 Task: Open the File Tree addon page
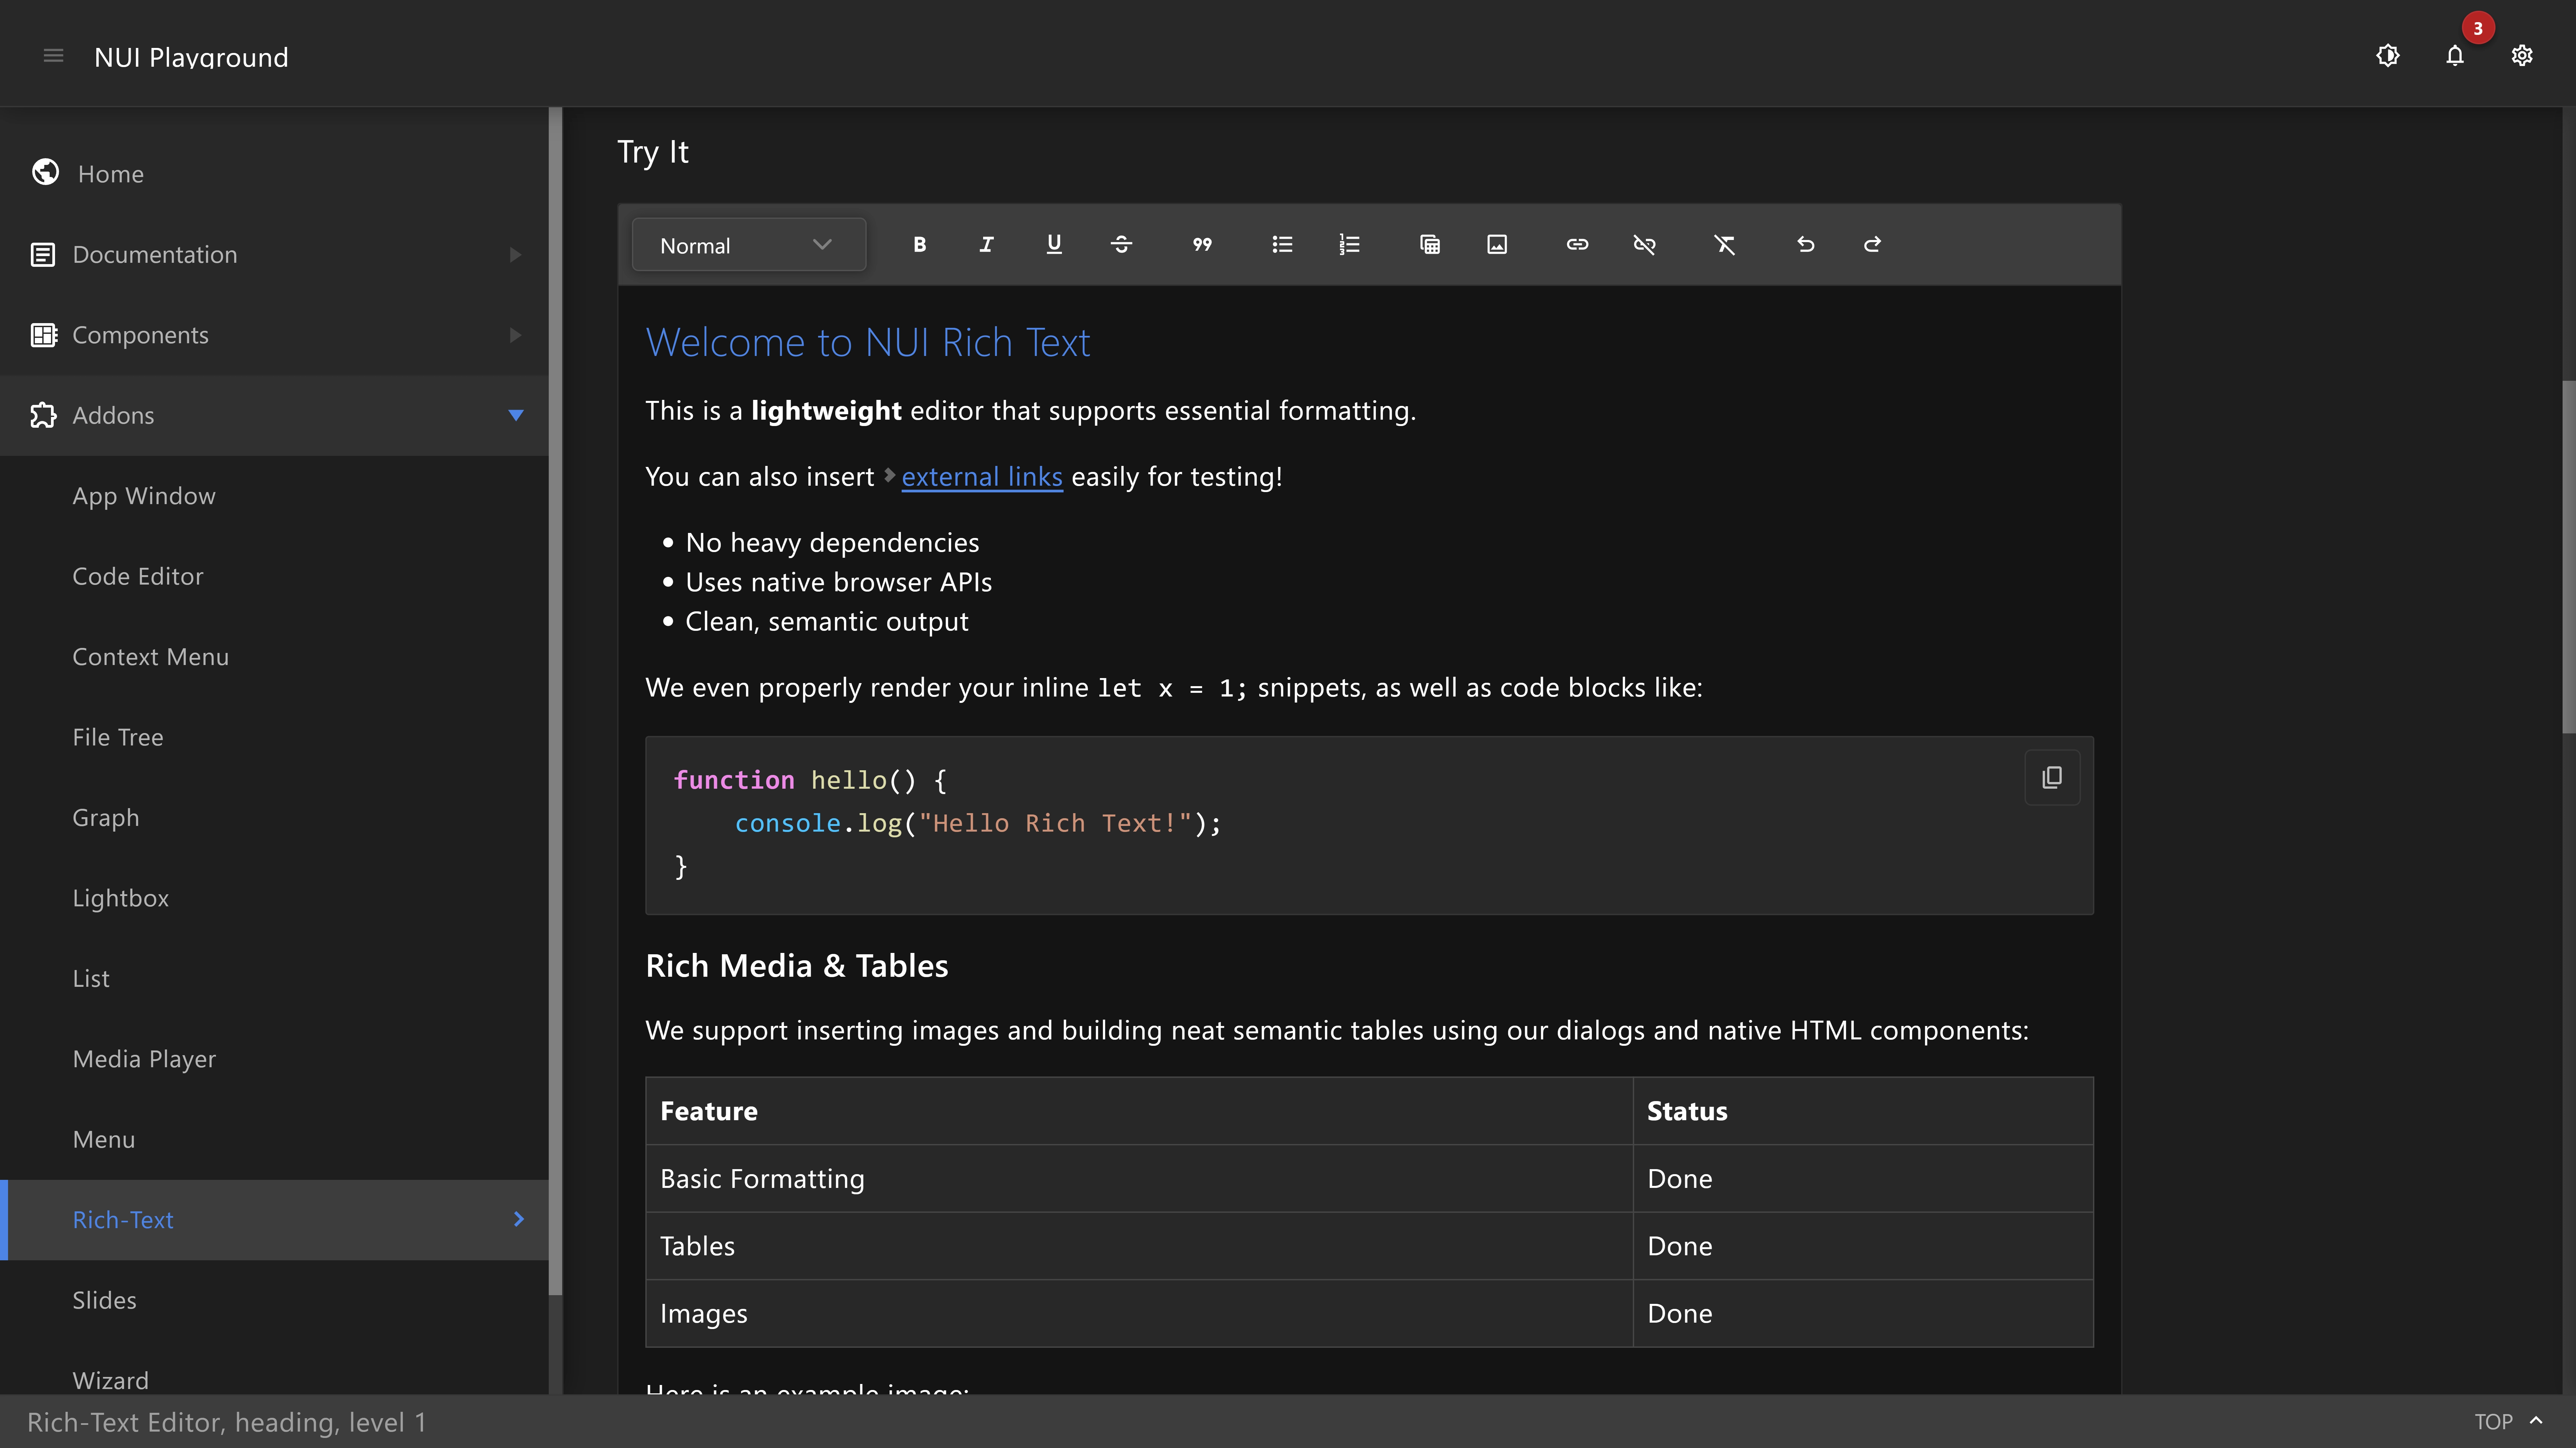coord(274,737)
